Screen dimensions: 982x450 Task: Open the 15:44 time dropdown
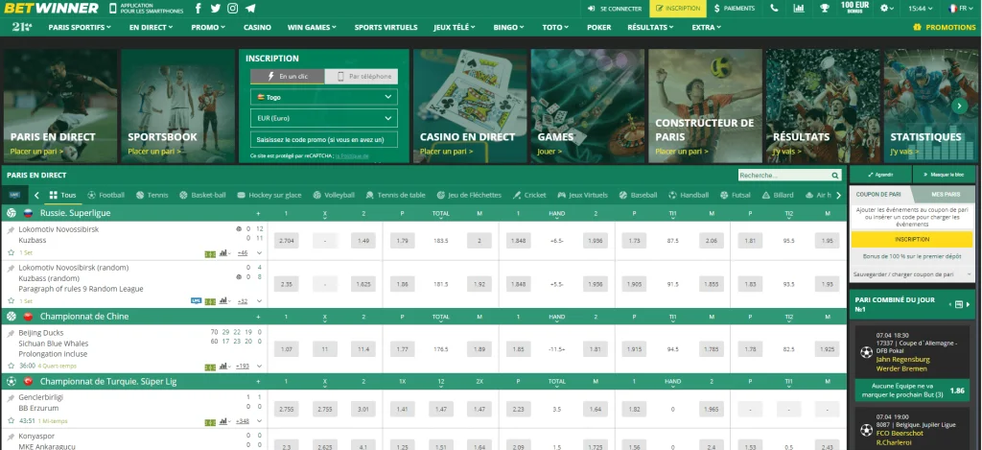pos(921,8)
